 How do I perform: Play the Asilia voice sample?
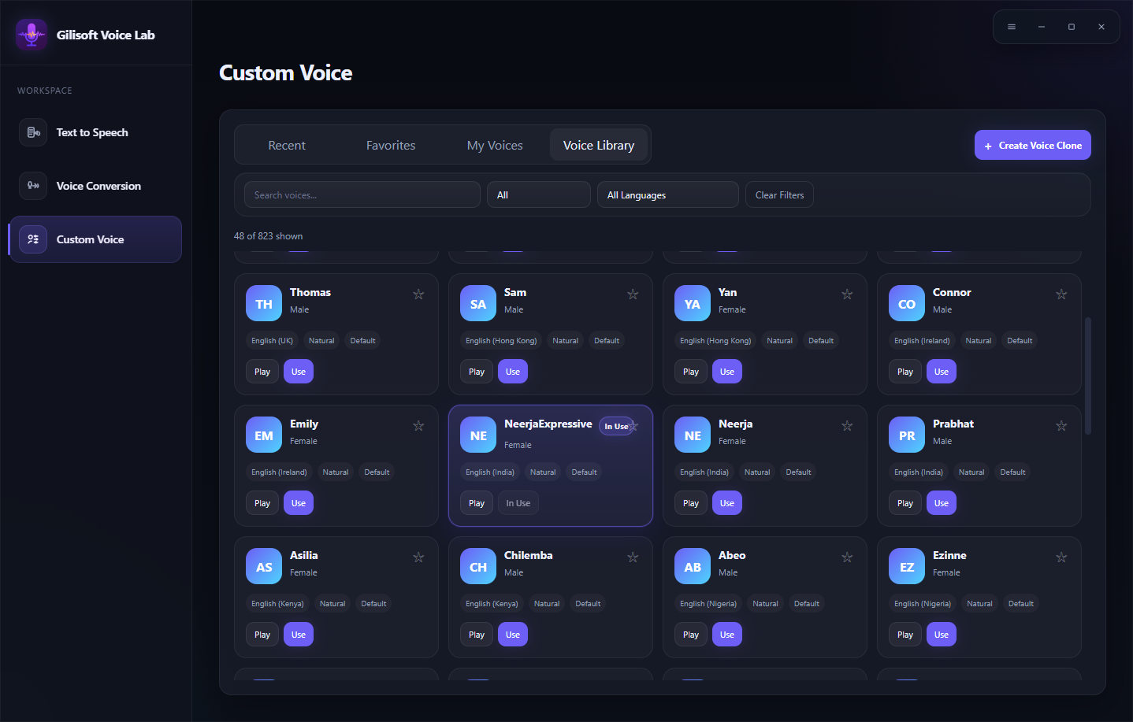pyautogui.click(x=262, y=635)
